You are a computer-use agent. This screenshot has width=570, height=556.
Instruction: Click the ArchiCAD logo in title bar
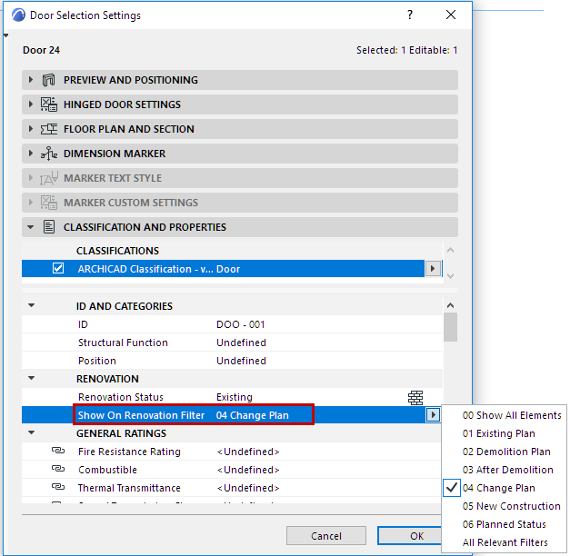[18, 15]
